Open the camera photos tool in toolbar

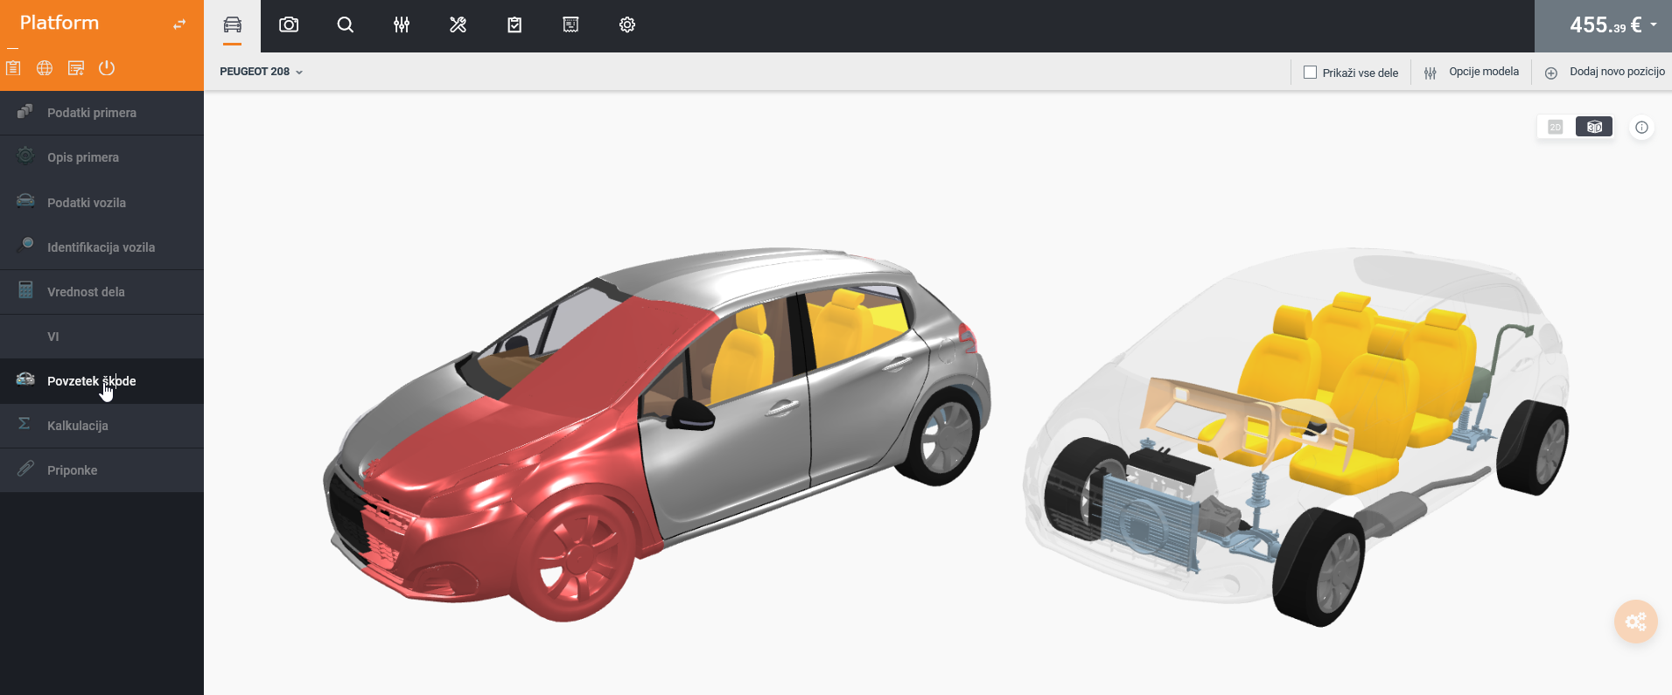[289, 25]
